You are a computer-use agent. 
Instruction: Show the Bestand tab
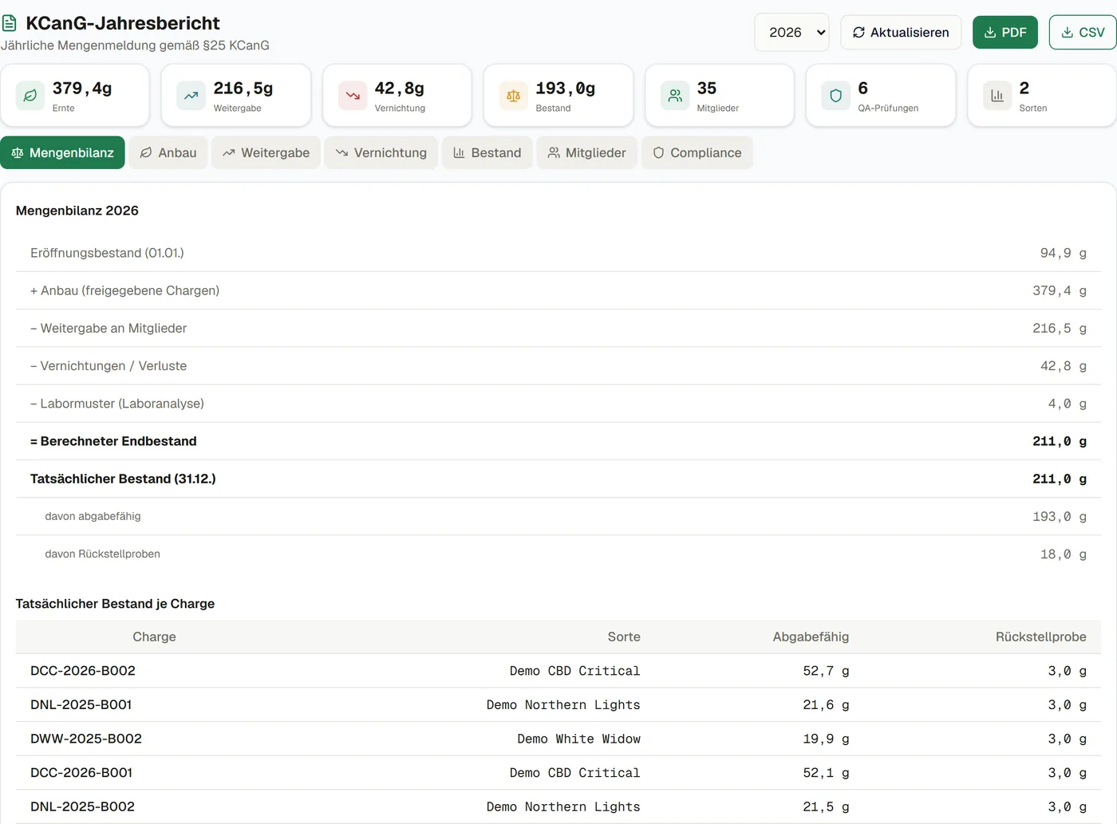tap(487, 152)
